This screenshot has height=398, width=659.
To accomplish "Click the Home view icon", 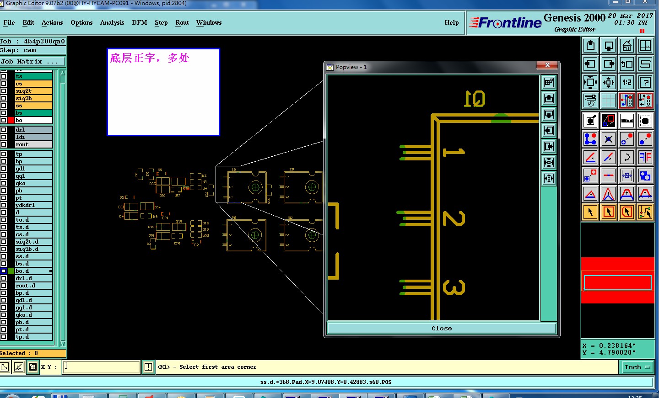I will (627, 46).
